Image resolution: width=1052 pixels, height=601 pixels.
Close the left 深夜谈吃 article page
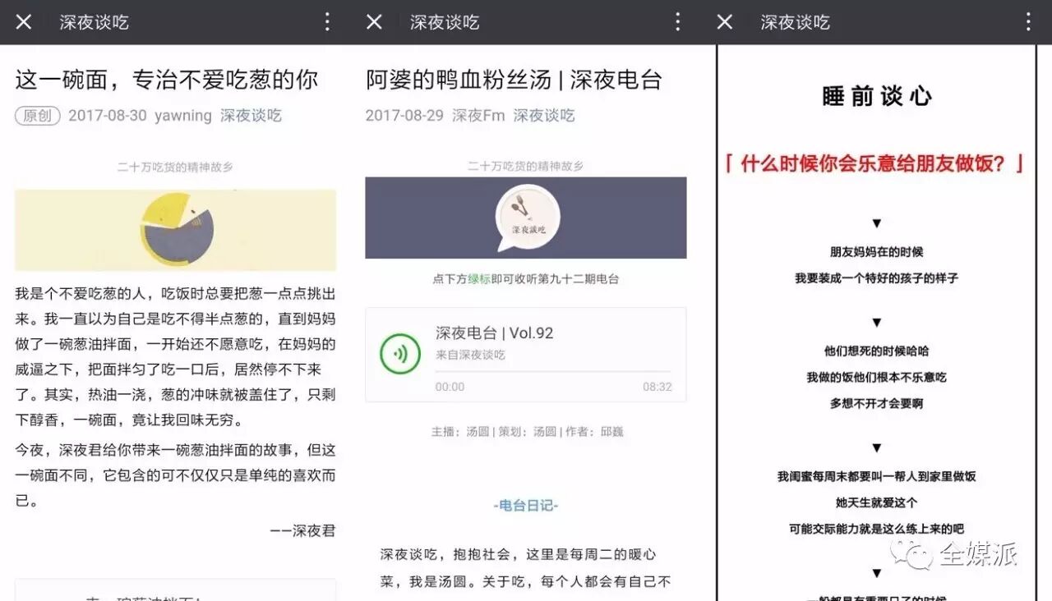tap(24, 22)
